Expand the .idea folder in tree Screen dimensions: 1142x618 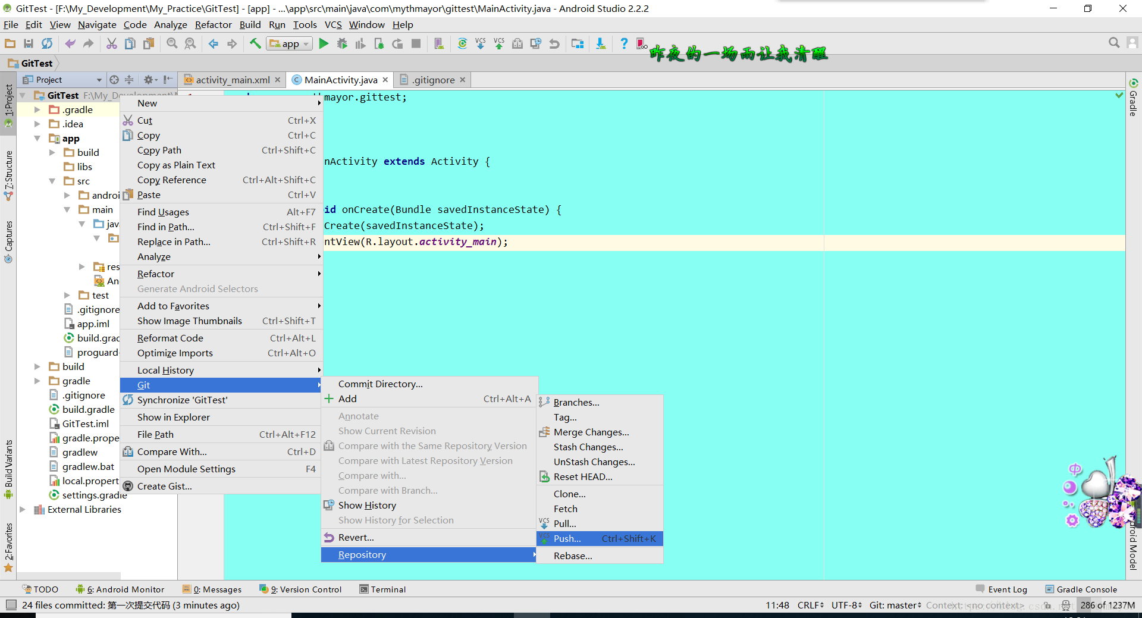pos(37,124)
